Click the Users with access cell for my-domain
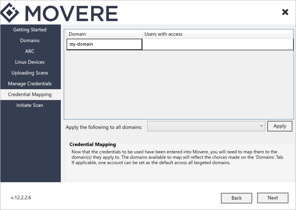Image resolution: width=296 pixels, height=210 pixels. tap(218, 44)
